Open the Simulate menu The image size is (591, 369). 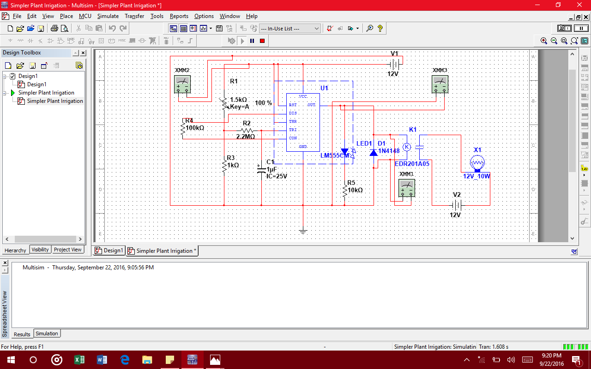point(108,16)
